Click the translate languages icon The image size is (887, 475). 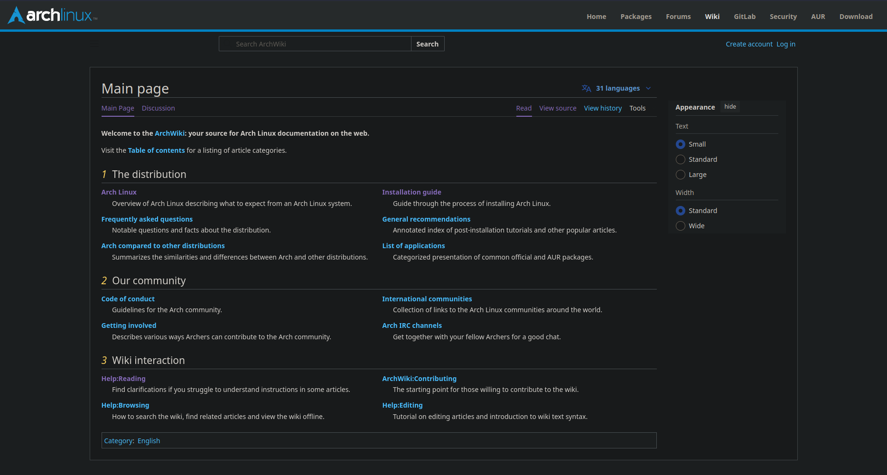(586, 88)
